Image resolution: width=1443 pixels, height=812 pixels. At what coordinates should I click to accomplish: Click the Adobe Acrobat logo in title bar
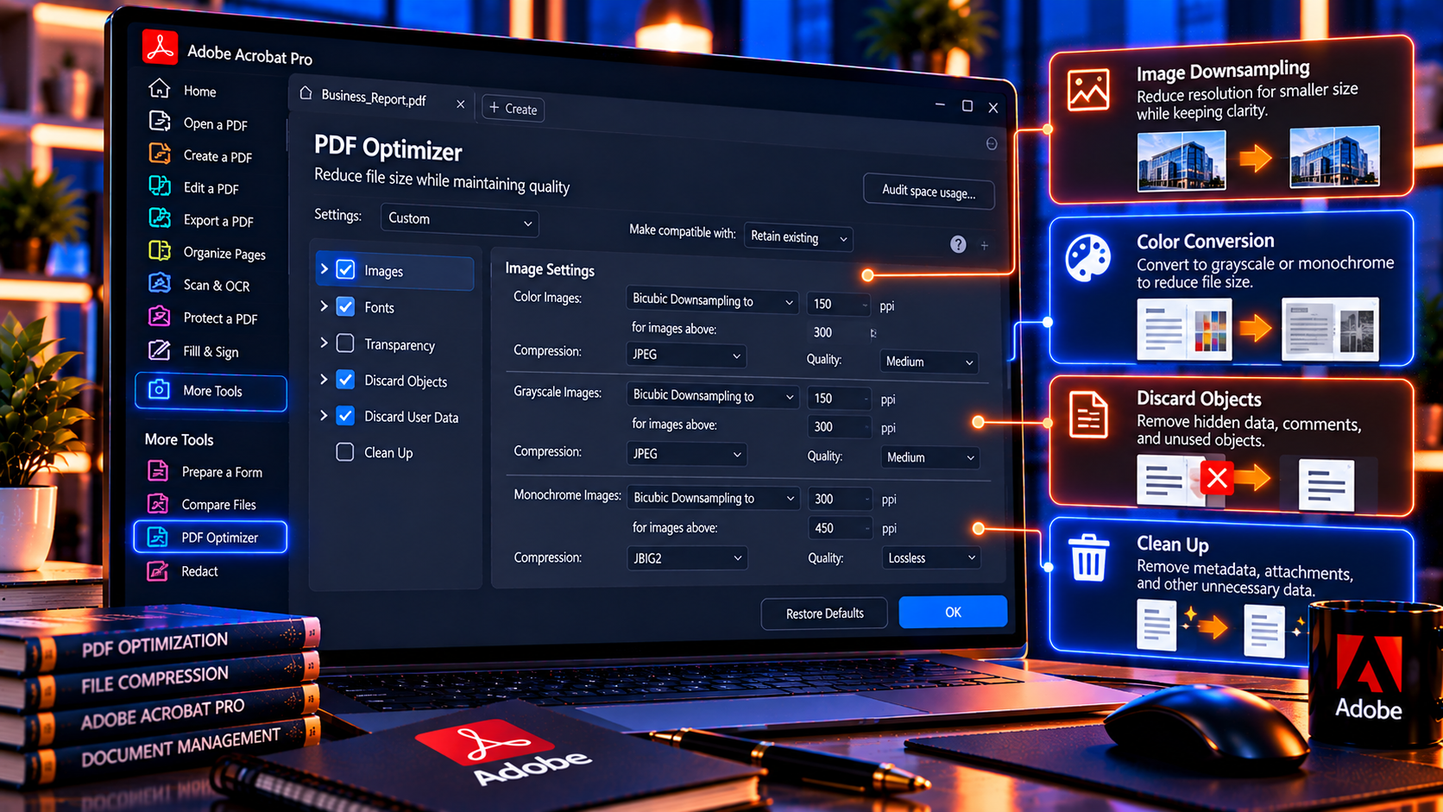coord(160,47)
